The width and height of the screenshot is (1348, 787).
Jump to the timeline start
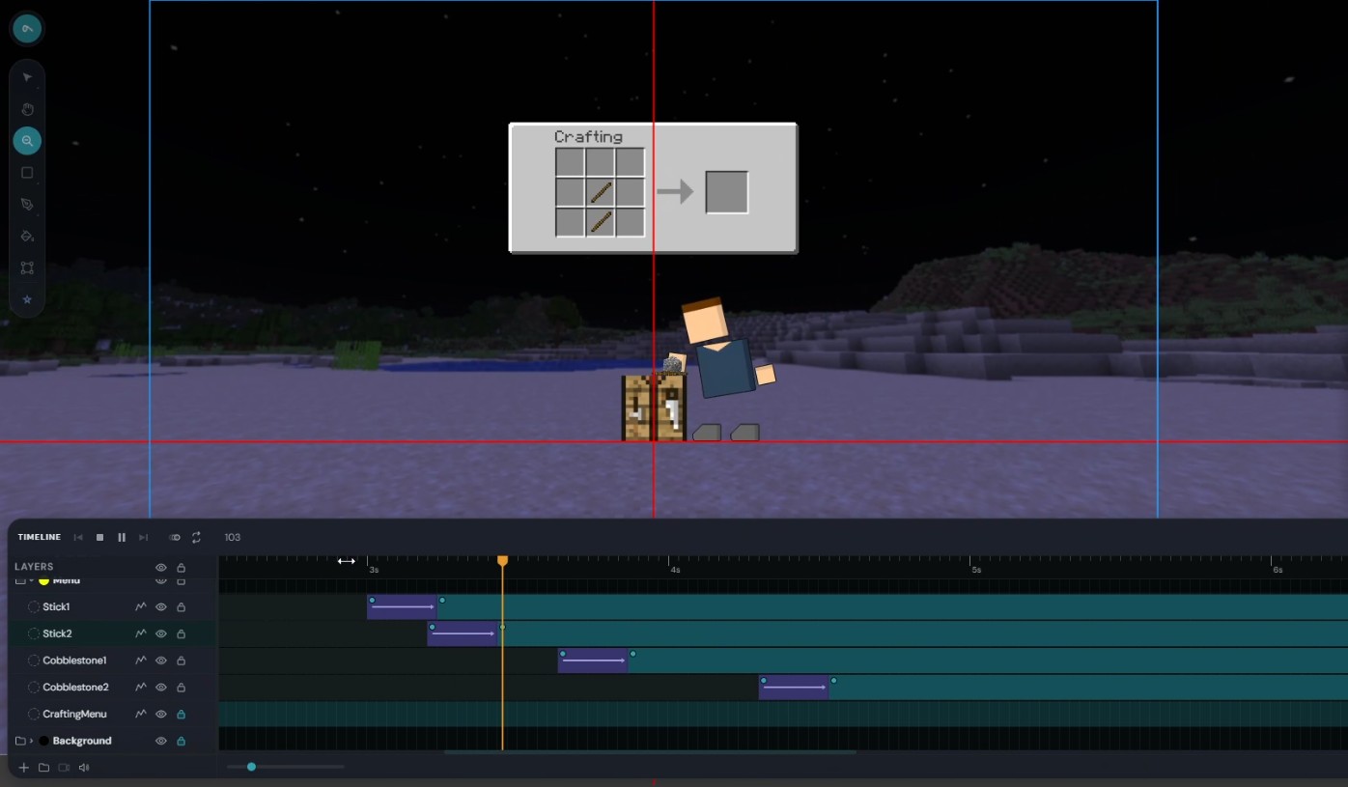pyautogui.click(x=78, y=537)
